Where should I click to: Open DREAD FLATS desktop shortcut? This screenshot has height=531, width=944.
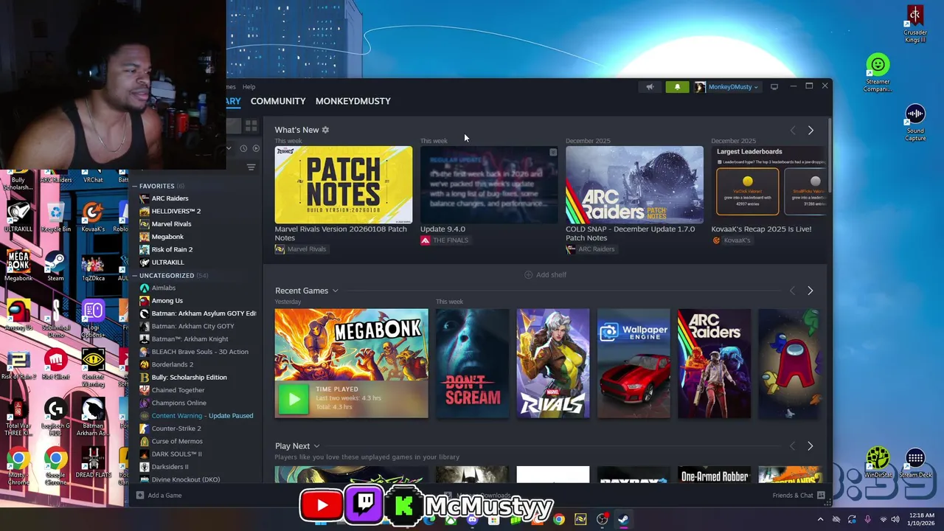click(93, 463)
